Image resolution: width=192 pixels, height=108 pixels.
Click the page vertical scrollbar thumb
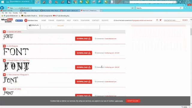point(191,31)
